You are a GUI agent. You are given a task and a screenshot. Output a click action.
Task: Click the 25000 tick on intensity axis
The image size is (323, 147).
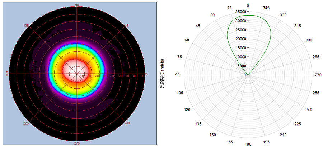pyautogui.click(x=239, y=30)
